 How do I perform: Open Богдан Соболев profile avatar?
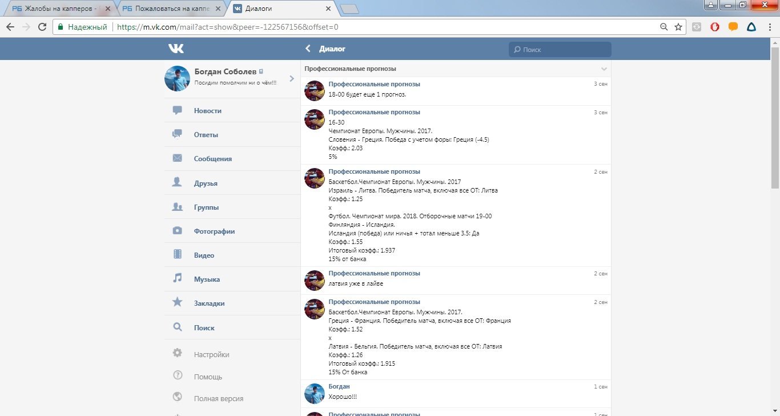(177, 78)
